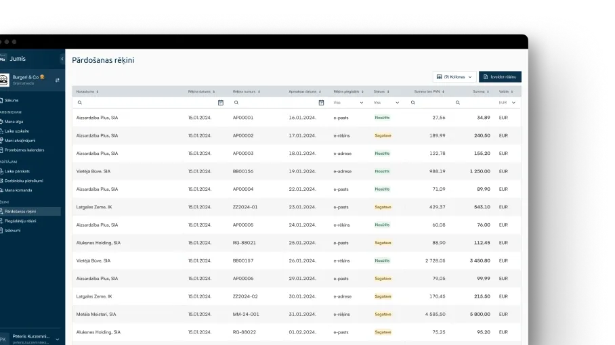Open the EUR currency filter dropdown
615x345 pixels.
pyautogui.click(x=507, y=103)
